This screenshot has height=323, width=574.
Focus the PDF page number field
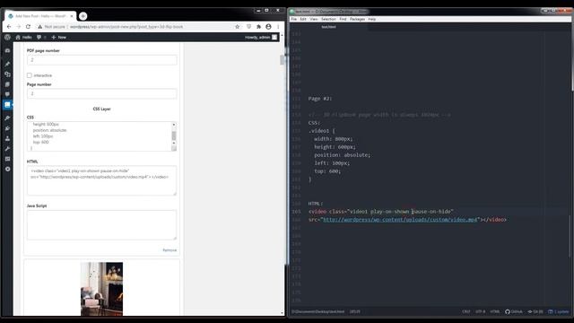101,60
